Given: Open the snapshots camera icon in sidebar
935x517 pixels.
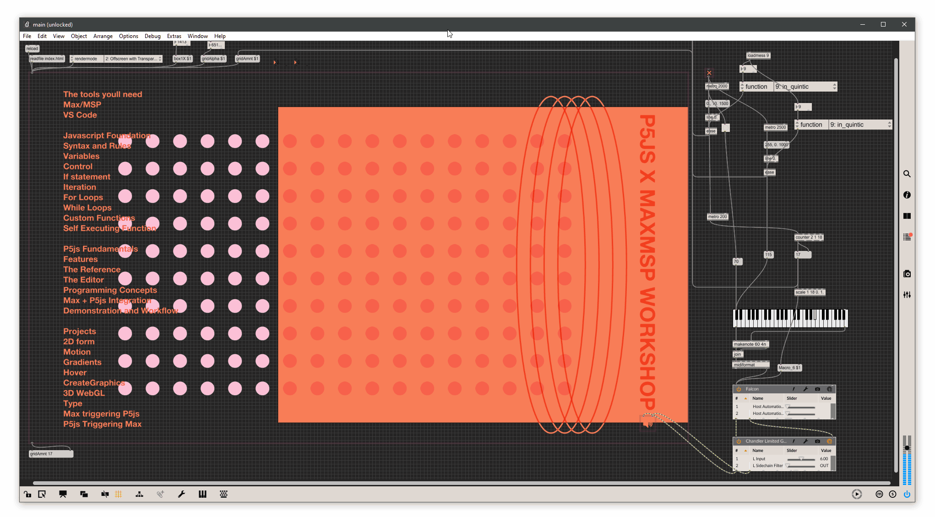Looking at the screenshot, I should pos(907,274).
